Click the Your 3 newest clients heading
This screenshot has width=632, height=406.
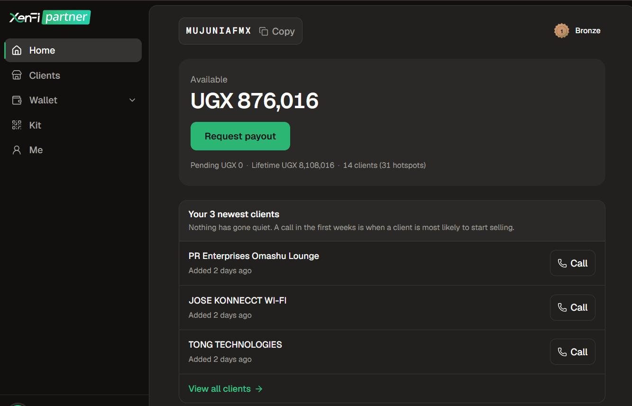tap(234, 214)
